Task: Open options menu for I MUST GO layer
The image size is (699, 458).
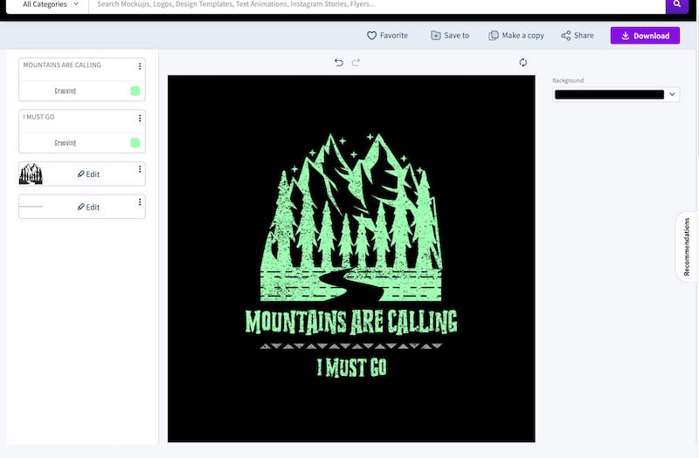Action: click(140, 118)
